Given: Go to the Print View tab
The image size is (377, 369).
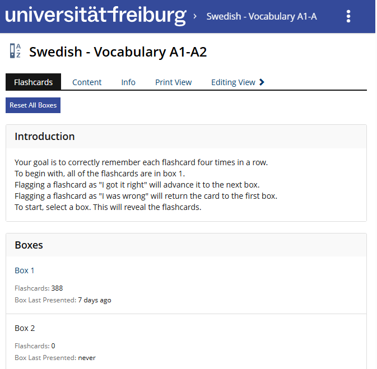Looking at the screenshot, I should pos(173,82).
